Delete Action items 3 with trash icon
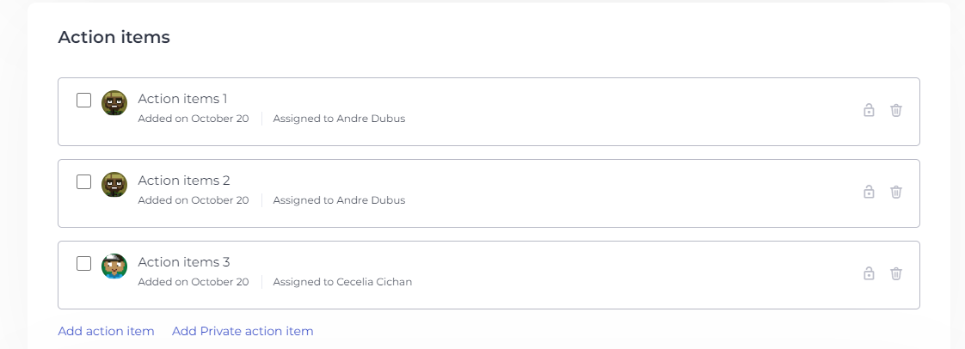The image size is (965, 349). [896, 273]
